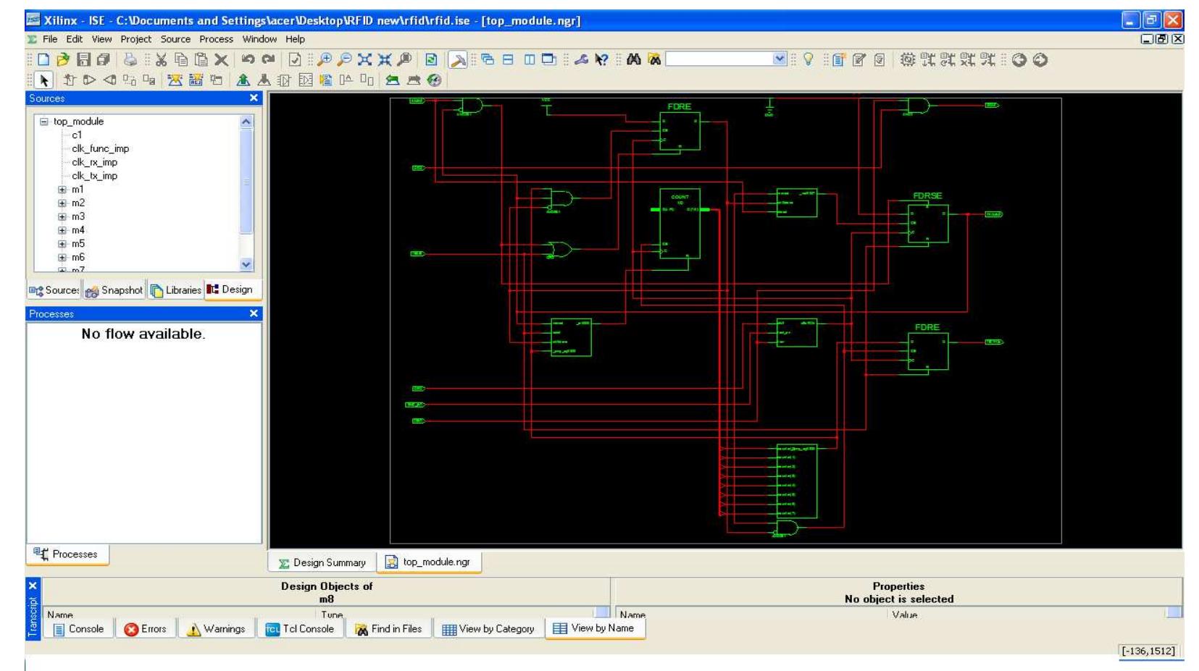Click the Undo arrow icon
1199x671 pixels.
click(248, 60)
